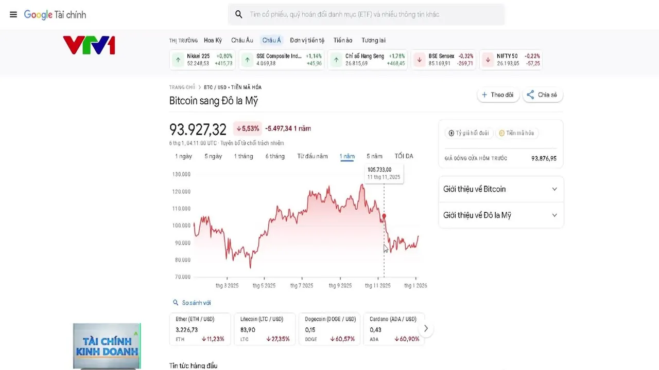This screenshot has height=370, width=659.
Task: Click the Google Tài chính logo
Action: tap(55, 15)
